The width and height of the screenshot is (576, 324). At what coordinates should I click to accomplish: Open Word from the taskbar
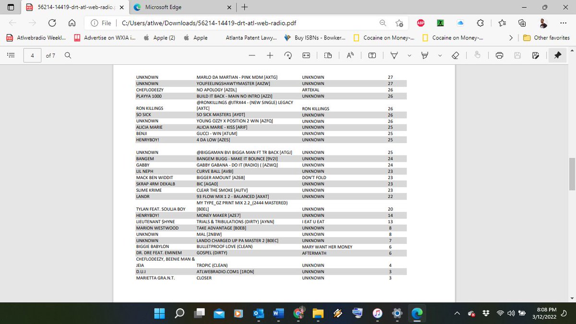(x=278, y=313)
